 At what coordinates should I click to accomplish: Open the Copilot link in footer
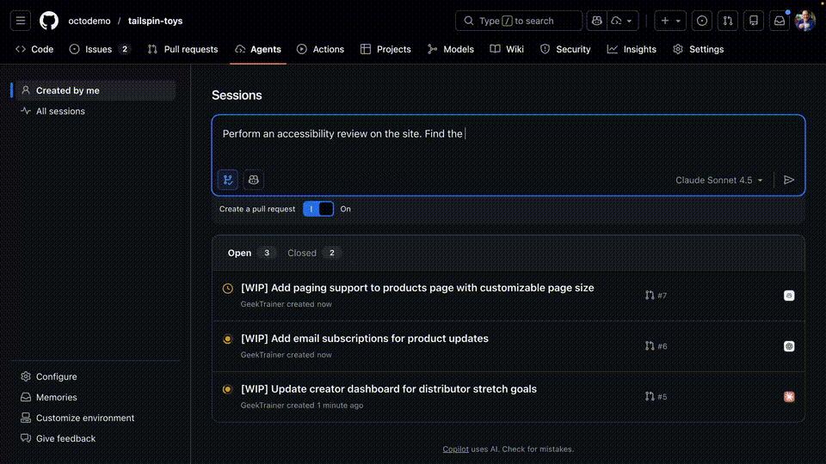point(456,449)
